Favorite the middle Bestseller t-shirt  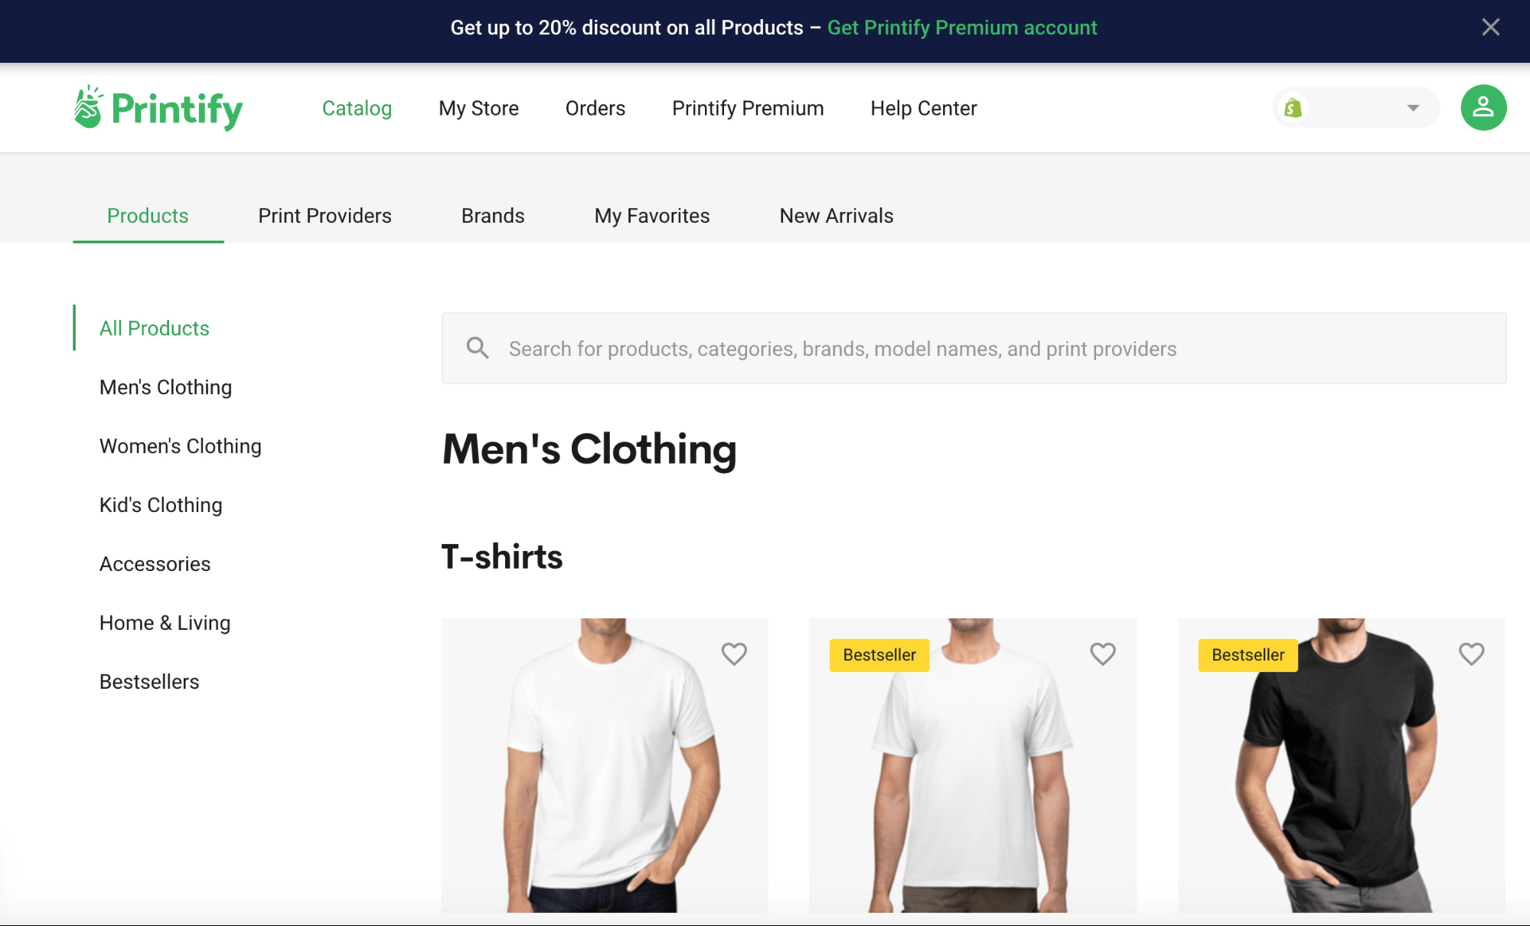point(1102,654)
